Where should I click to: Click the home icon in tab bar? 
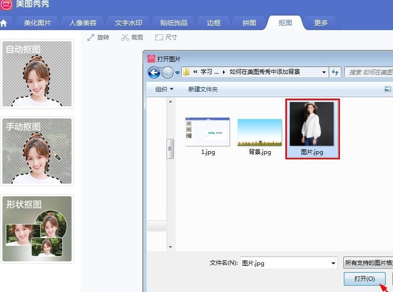(4, 23)
